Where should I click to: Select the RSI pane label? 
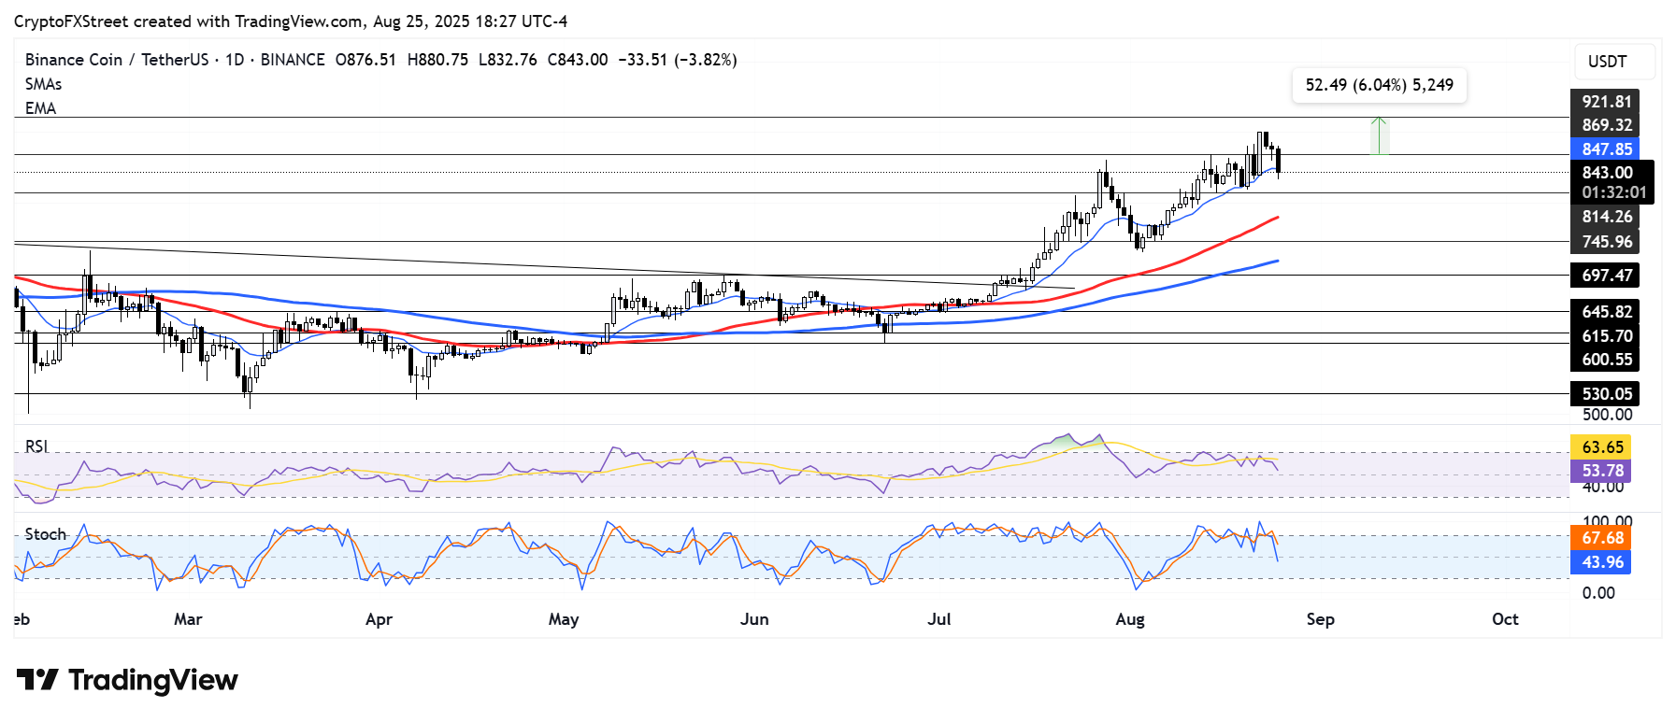36,446
